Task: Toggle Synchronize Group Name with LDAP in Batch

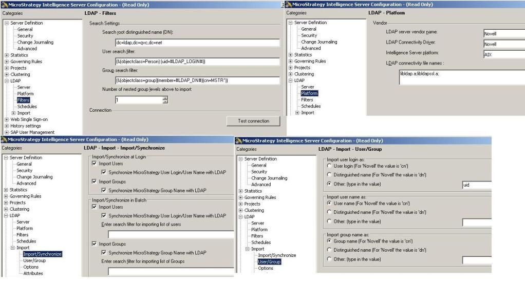Action: click(104, 253)
